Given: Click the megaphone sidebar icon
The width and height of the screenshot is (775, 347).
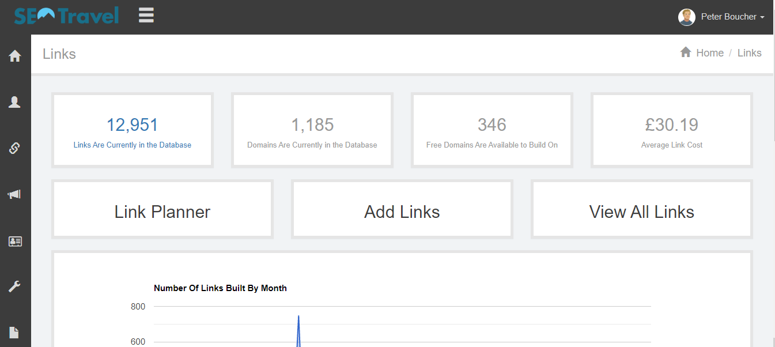Looking at the screenshot, I should [15, 195].
